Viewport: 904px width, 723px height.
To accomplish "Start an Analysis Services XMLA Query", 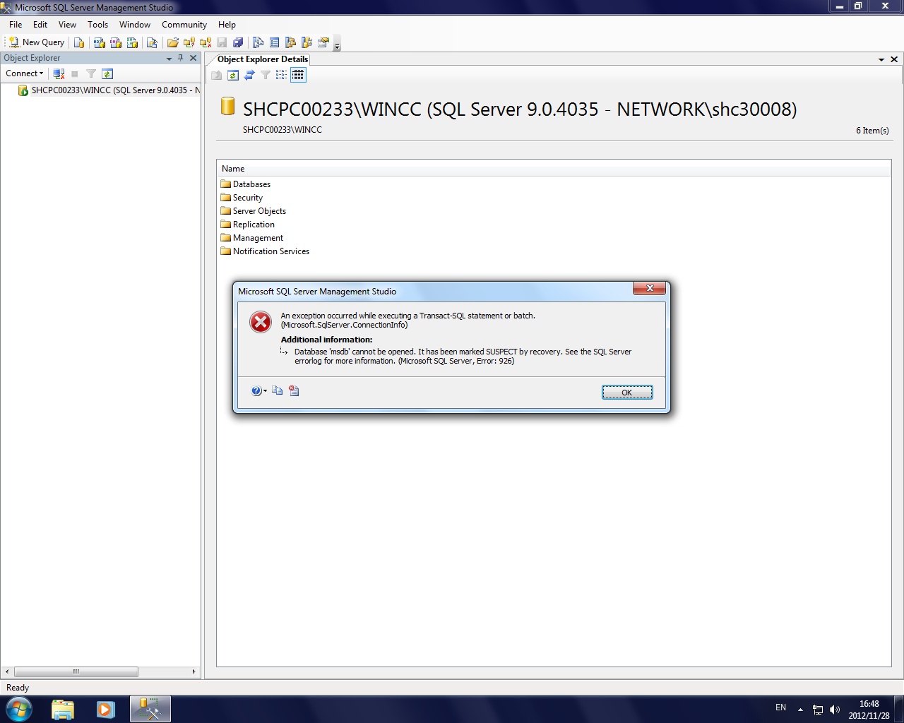I will click(x=132, y=42).
